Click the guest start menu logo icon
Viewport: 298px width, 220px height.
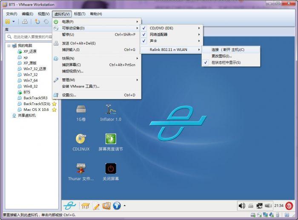(x=70, y=206)
